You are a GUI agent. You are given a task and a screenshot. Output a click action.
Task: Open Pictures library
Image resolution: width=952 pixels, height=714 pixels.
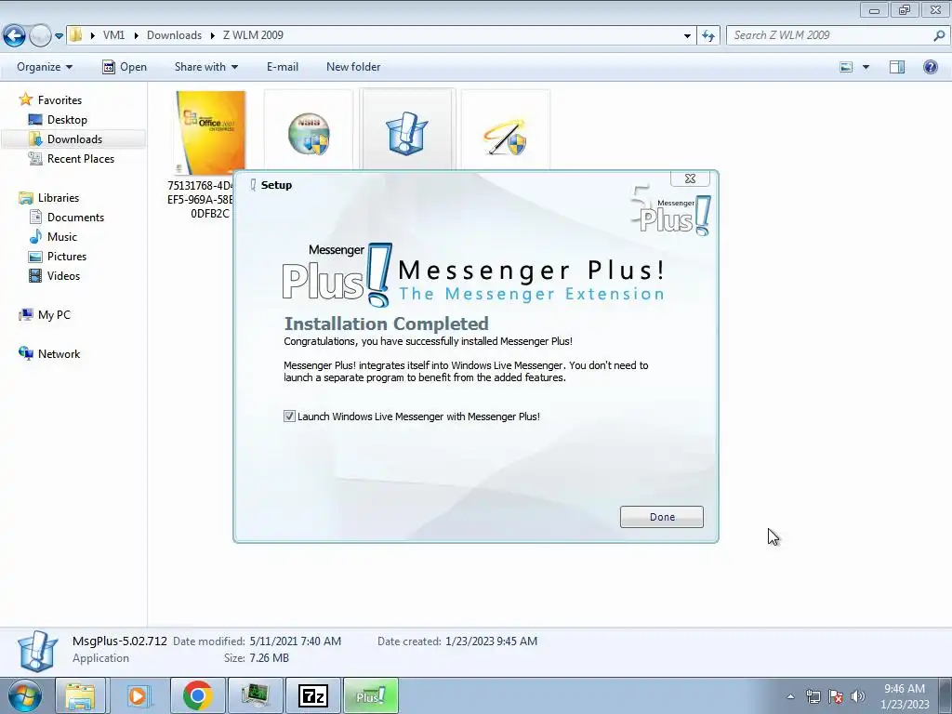pyautogui.click(x=67, y=257)
